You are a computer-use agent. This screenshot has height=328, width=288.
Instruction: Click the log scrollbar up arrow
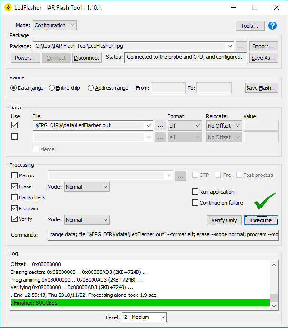274,265
